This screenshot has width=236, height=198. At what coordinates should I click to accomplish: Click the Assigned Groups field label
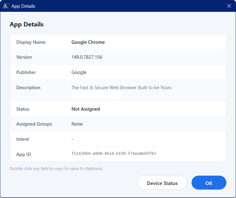(x=34, y=124)
